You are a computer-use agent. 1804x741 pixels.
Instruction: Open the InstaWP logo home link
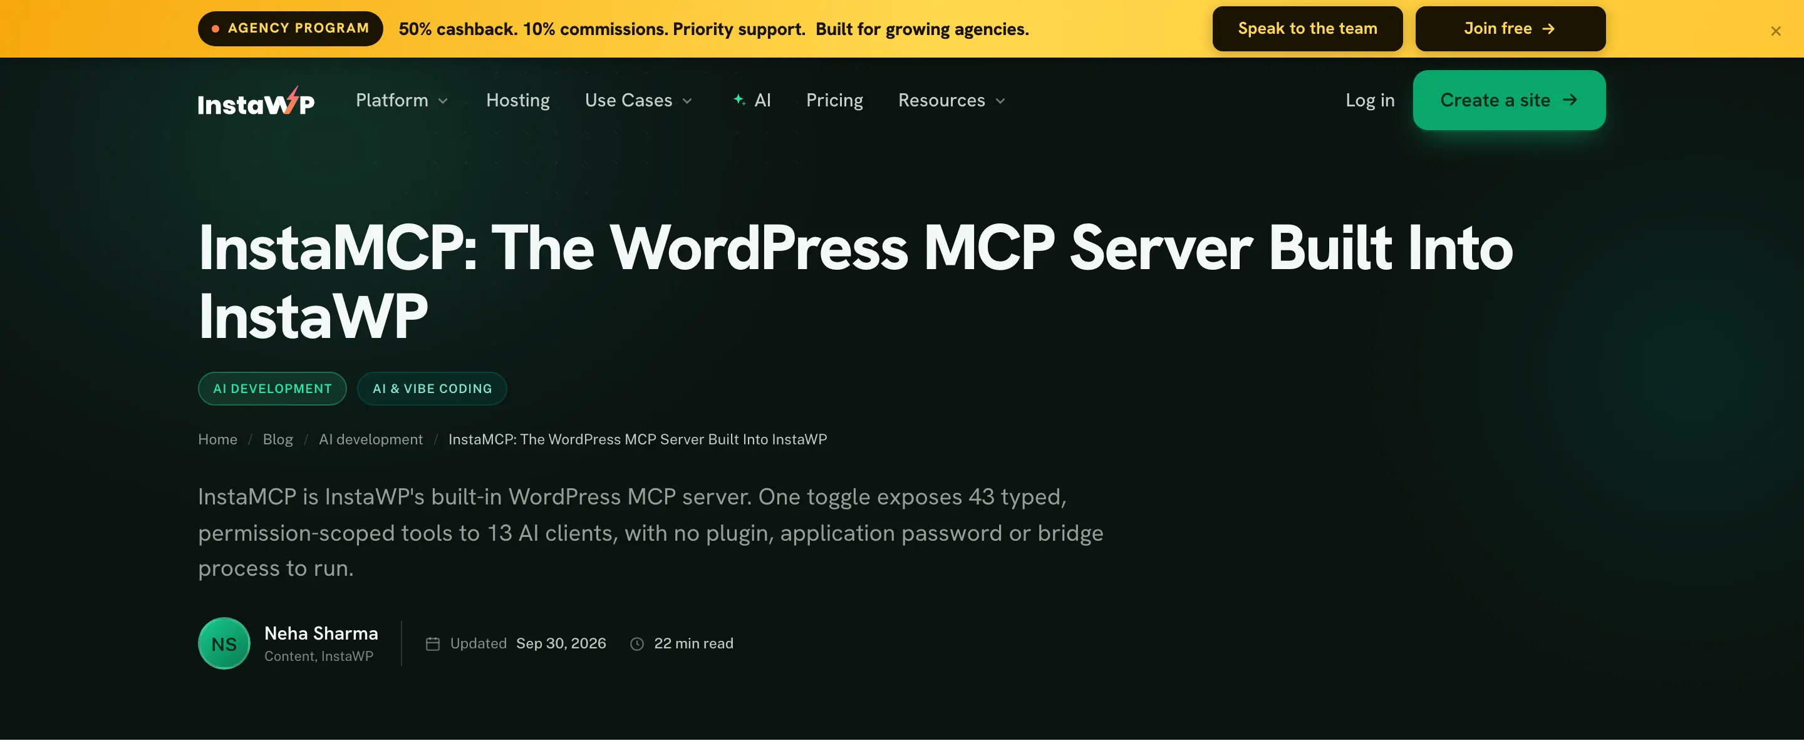pos(256,101)
